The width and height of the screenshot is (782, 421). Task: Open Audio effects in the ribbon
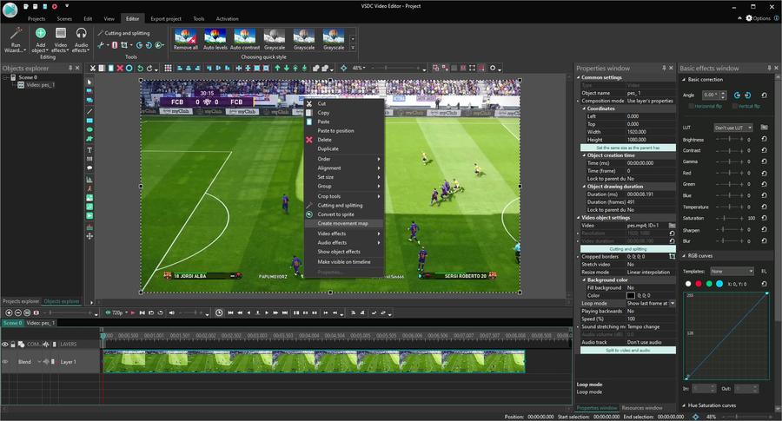click(81, 40)
